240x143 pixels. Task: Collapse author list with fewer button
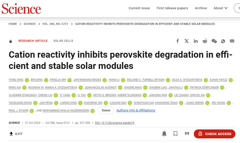(x=106, y=110)
